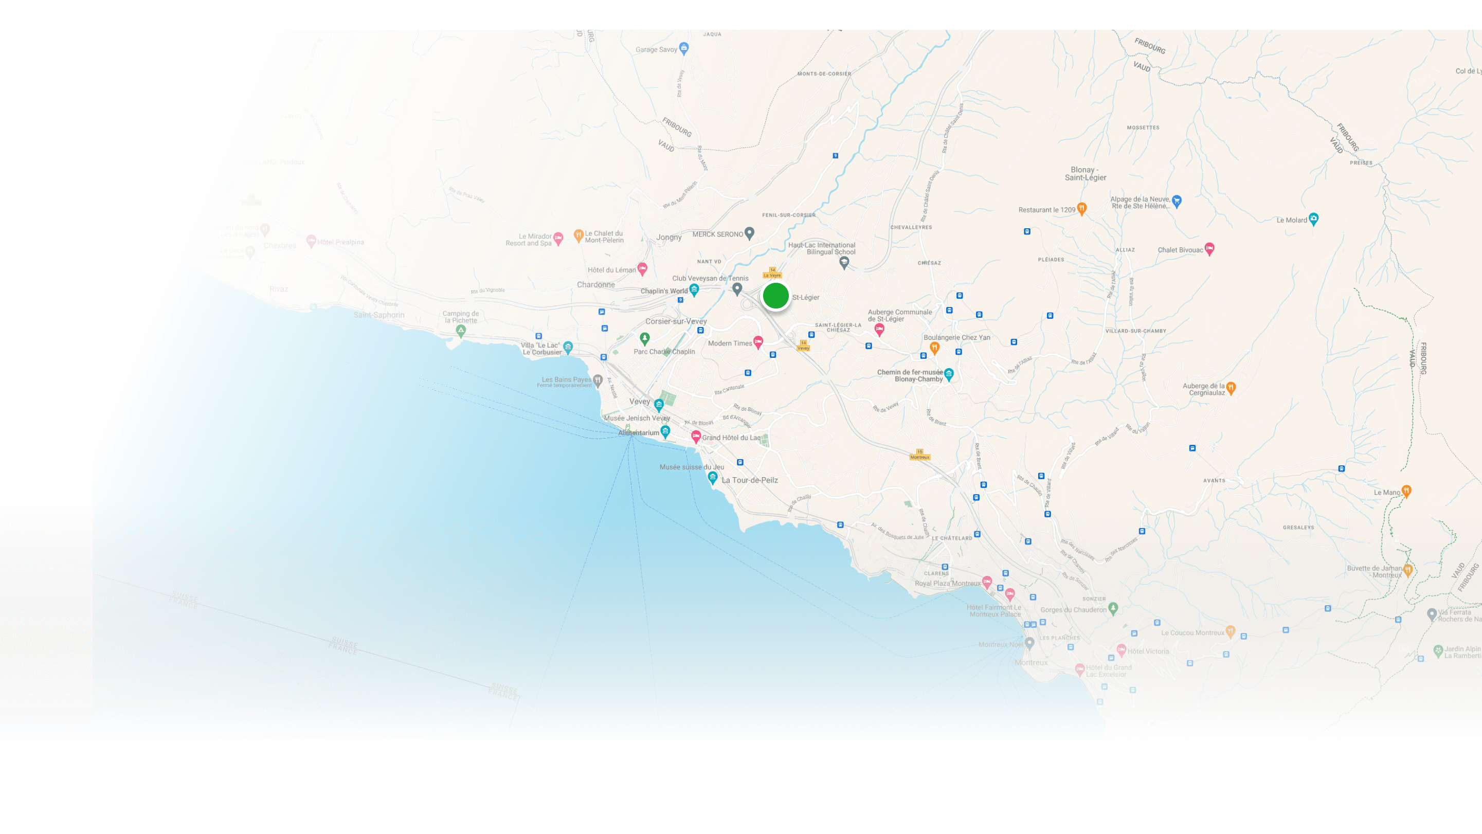Open the Auberge de la Cergniaulaz pin
The width and height of the screenshot is (1482, 834).
click(x=1231, y=387)
